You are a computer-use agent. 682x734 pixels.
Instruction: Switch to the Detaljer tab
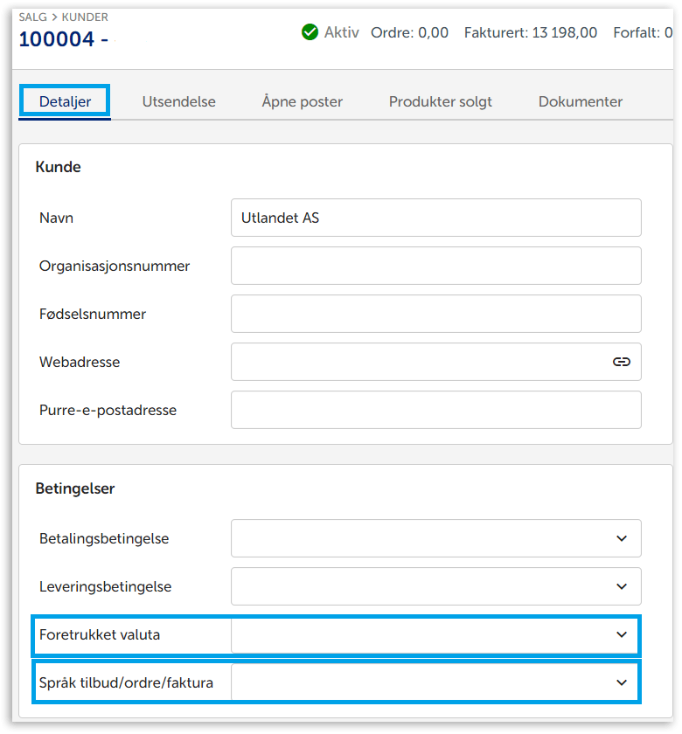(65, 101)
